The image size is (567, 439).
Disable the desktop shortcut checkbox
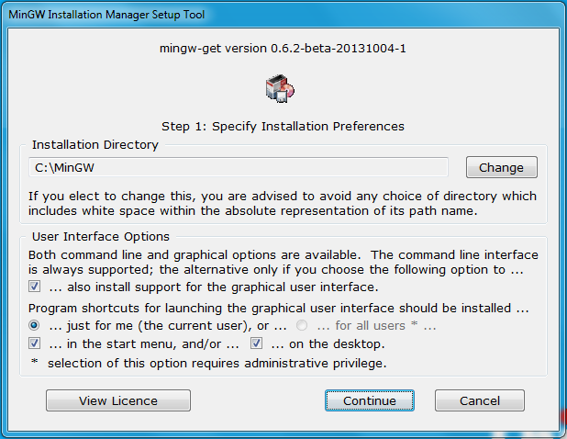click(x=256, y=343)
